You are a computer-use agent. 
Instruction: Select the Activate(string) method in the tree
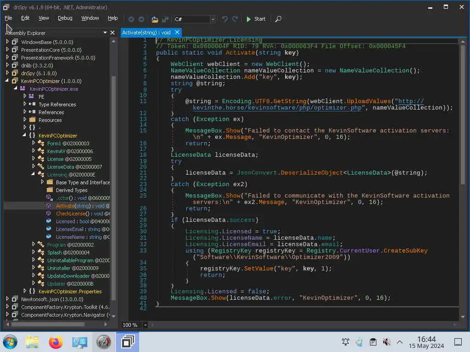coord(83,206)
